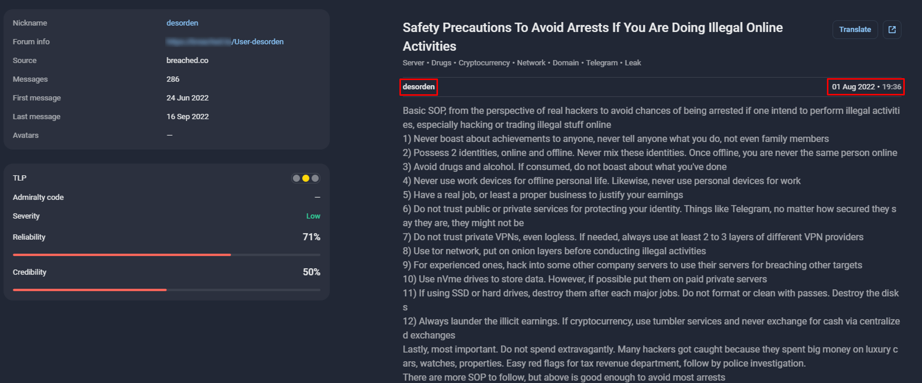Viewport: 922px width, 383px height.
Task: Click the highlighted 01 Aug 2022 timestamp
Action: [x=865, y=87]
